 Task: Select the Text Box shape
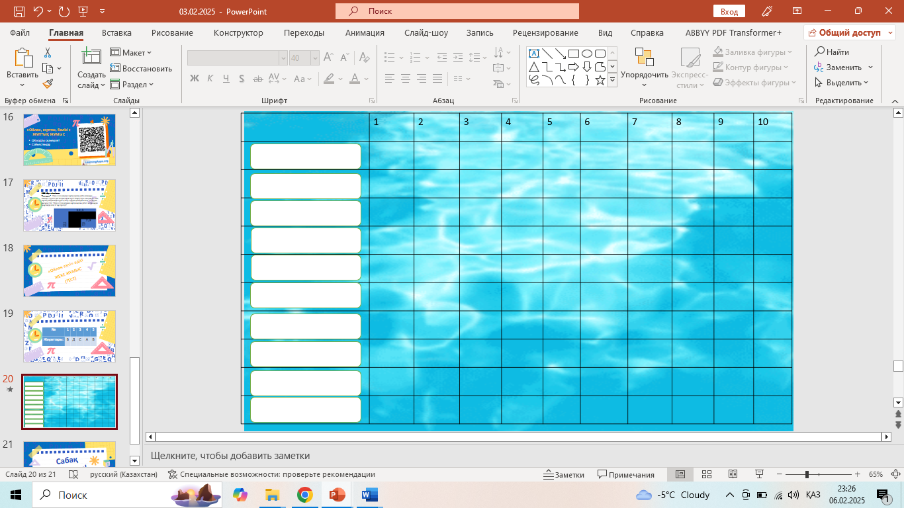533,54
